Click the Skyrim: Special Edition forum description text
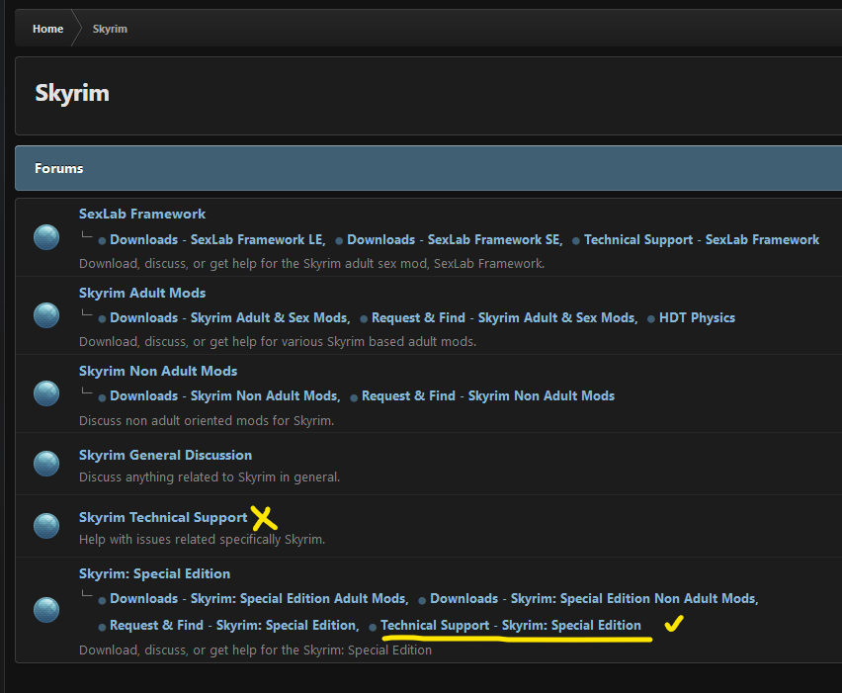This screenshot has height=693, width=842. tap(255, 650)
